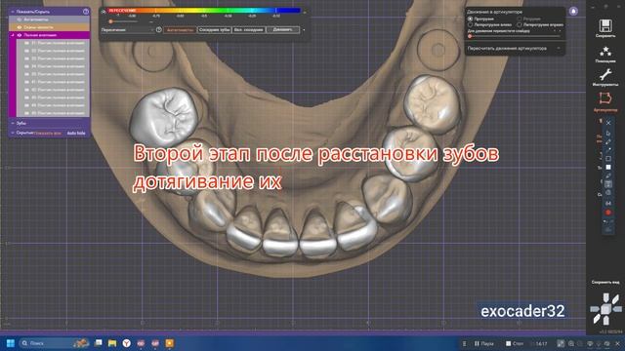Expand the Зубы section
Viewport: 625px width, 351px height.
point(13,124)
